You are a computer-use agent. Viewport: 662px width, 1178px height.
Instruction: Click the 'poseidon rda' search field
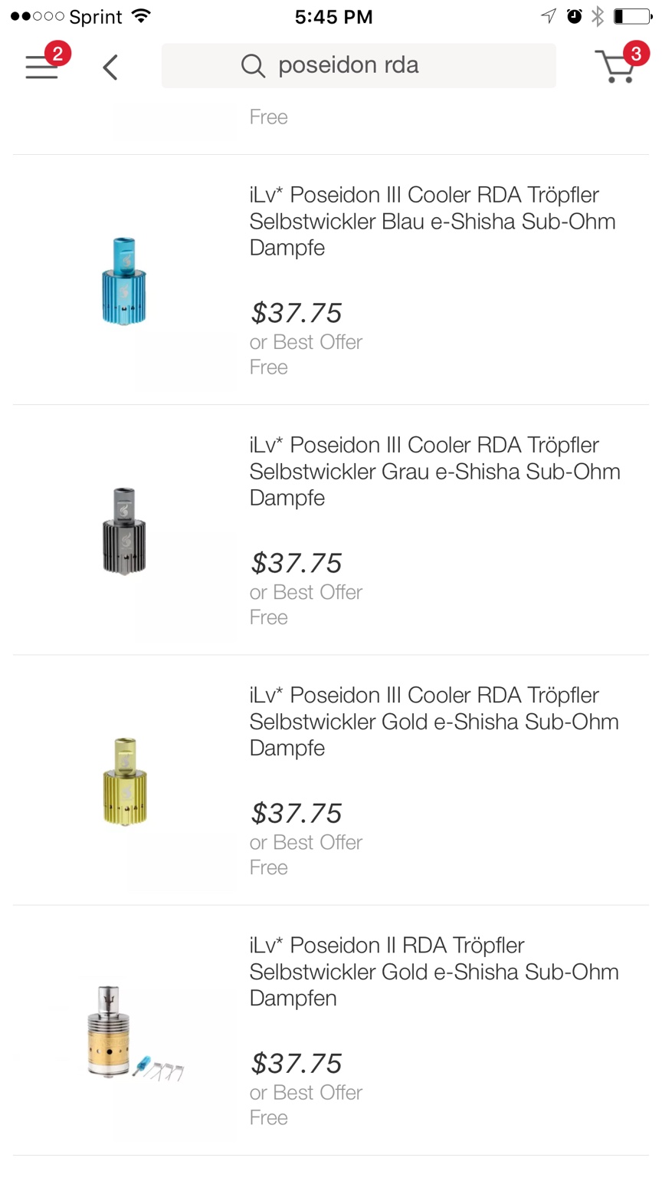[359, 66]
